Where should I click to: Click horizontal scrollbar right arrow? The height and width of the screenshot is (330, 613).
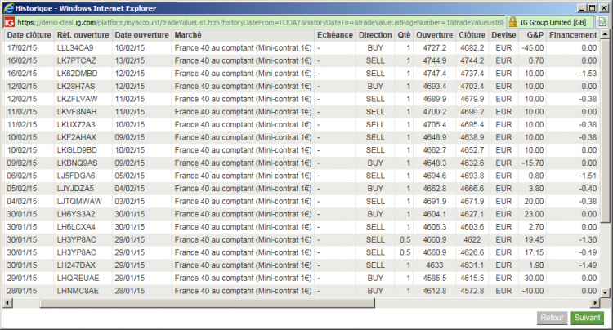[595, 303]
